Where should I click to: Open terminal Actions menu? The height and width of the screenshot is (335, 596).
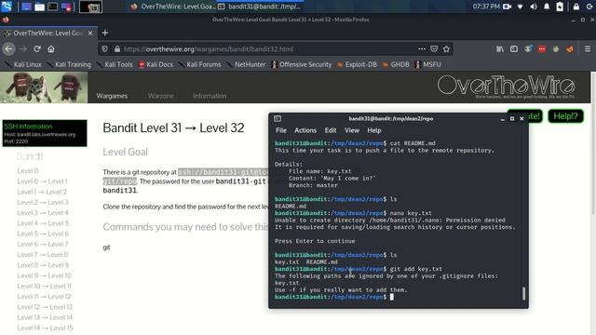pyautogui.click(x=305, y=130)
